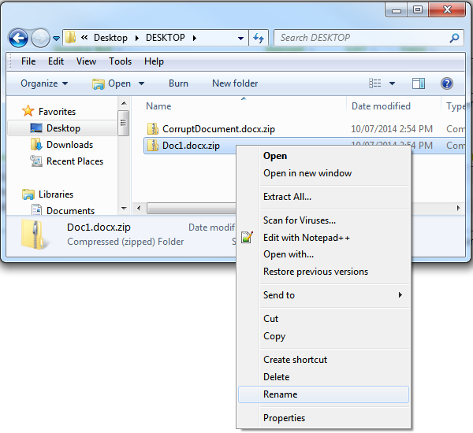This screenshot has width=473, height=433.
Task: Open the Help question mark icon
Action: (x=446, y=83)
